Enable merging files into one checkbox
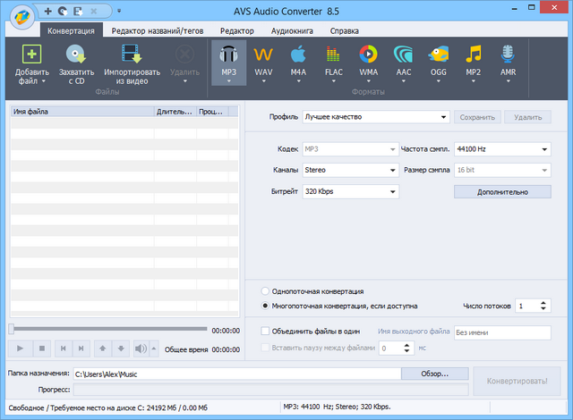The width and height of the screenshot is (573, 420). pos(265,331)
